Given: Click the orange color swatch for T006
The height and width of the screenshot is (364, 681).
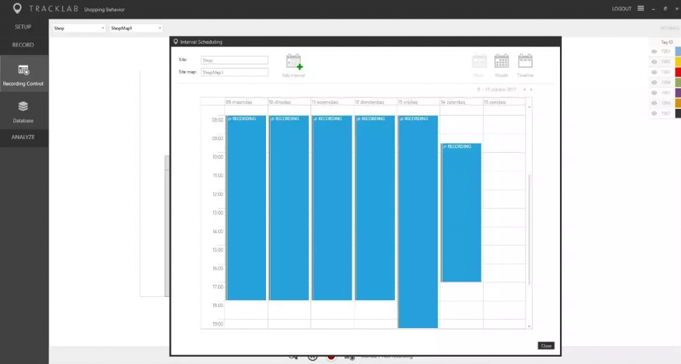Looking at the screenshot, I should [x=678, y=103].
